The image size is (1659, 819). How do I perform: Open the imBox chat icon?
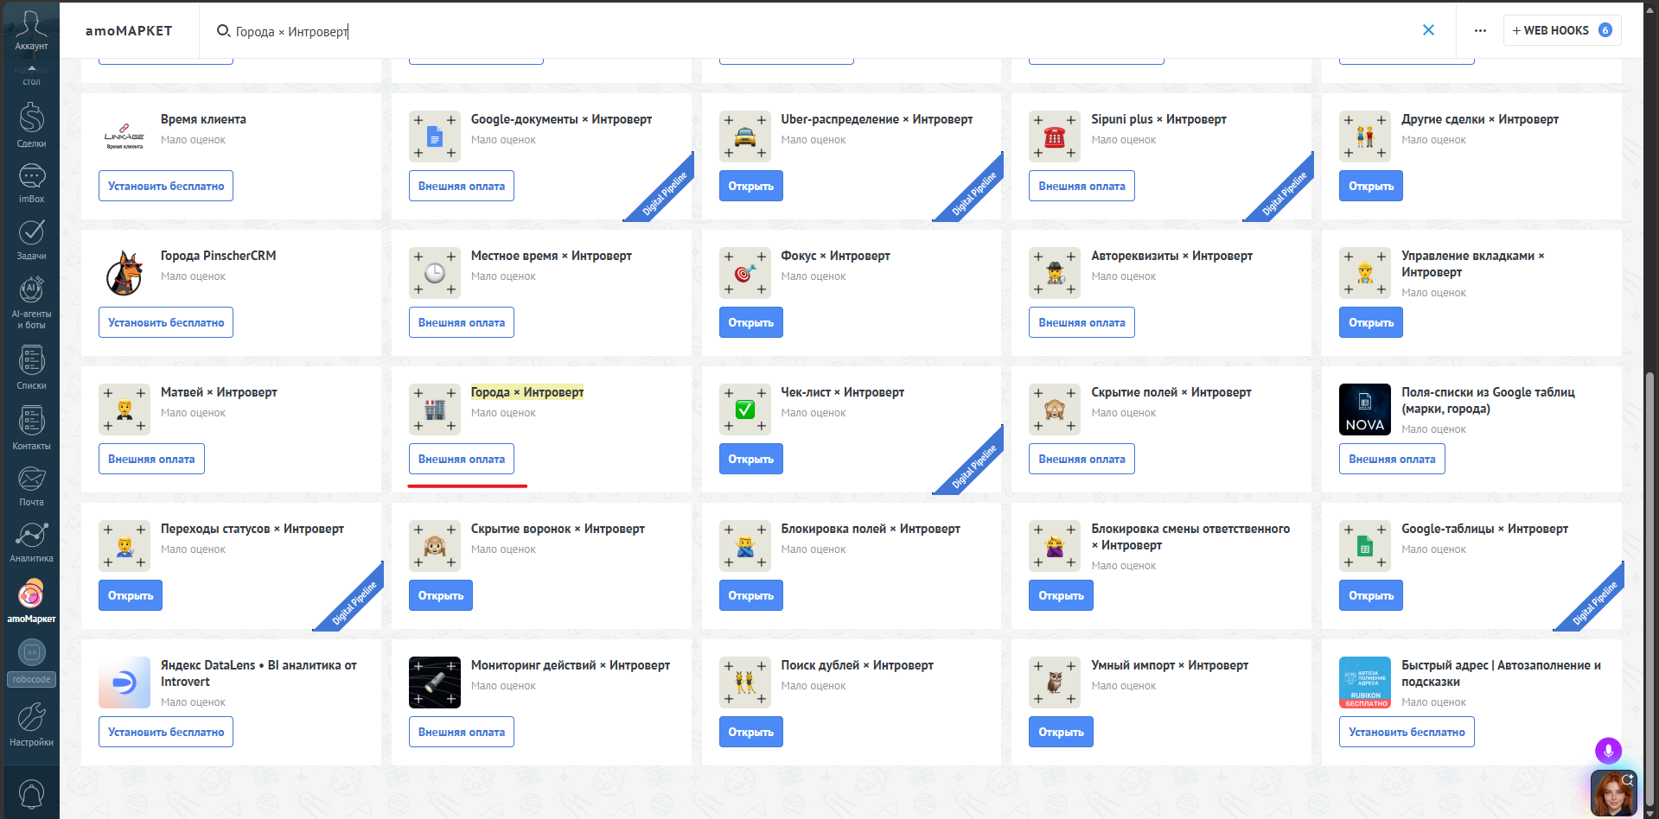(x=31, y=184)
